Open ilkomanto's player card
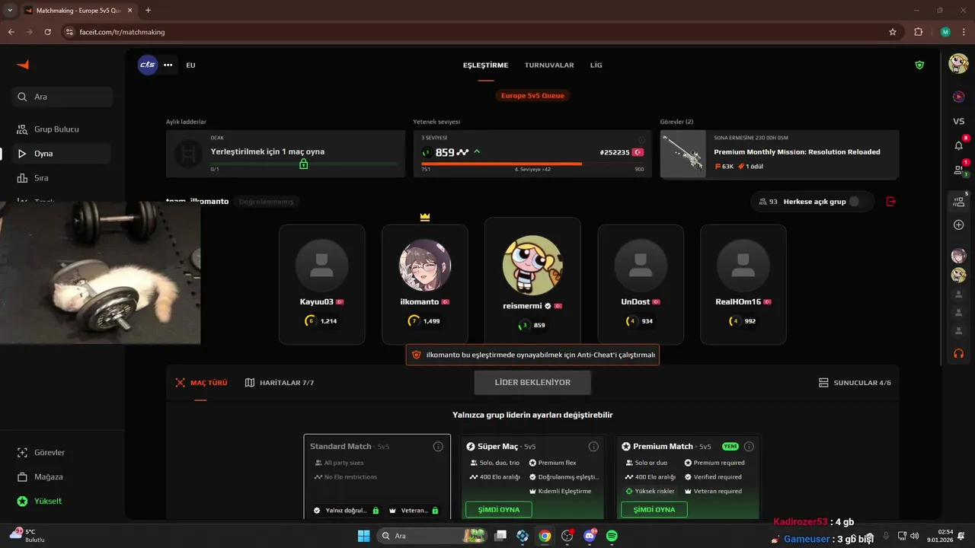The image size is (975, 548). tap(425, 284)
